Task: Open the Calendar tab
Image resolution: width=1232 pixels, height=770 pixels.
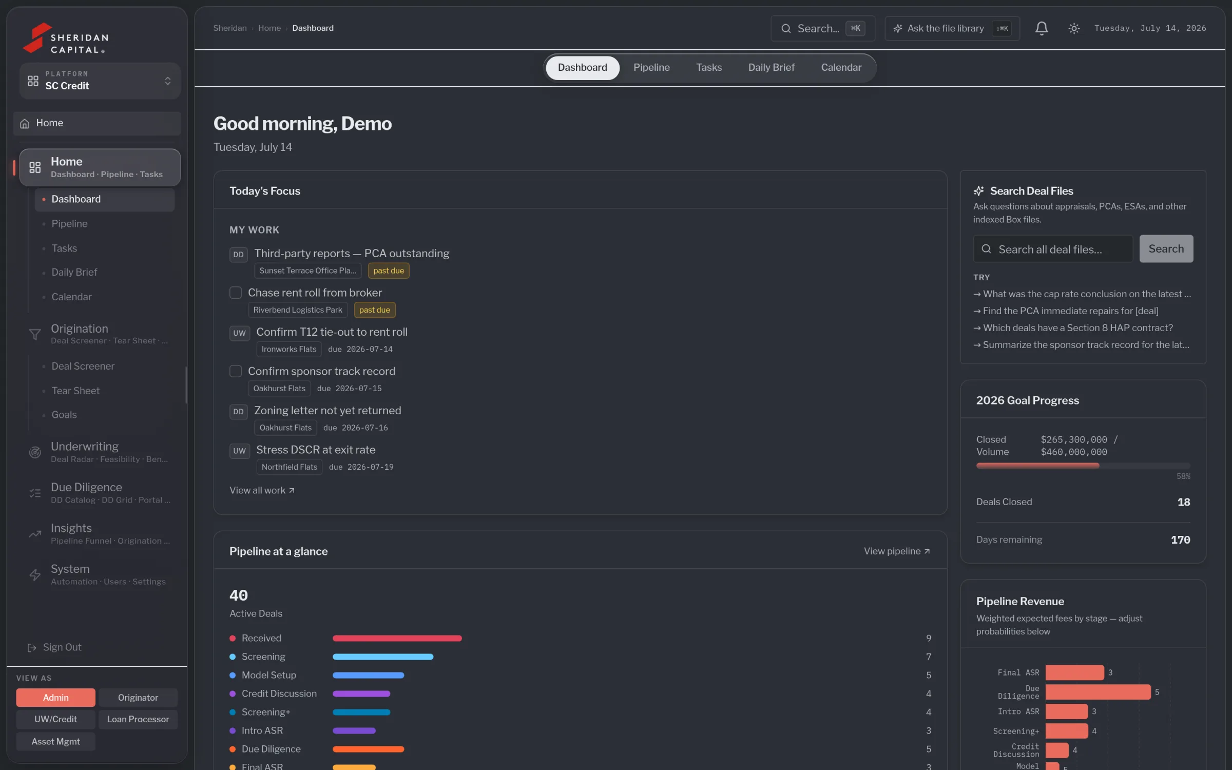Action: (x=841, y=68)
